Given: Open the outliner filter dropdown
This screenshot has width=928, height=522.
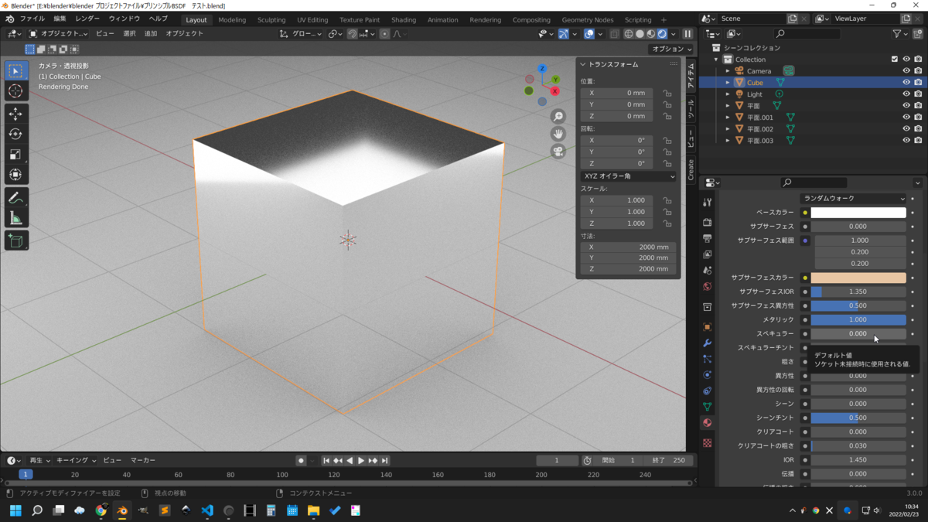Looking at the screenshot, I should point(900,34).
